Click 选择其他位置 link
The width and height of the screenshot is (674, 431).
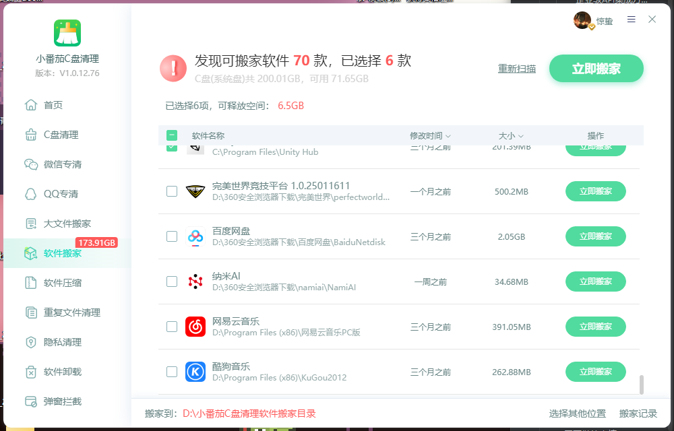[578, 413]
